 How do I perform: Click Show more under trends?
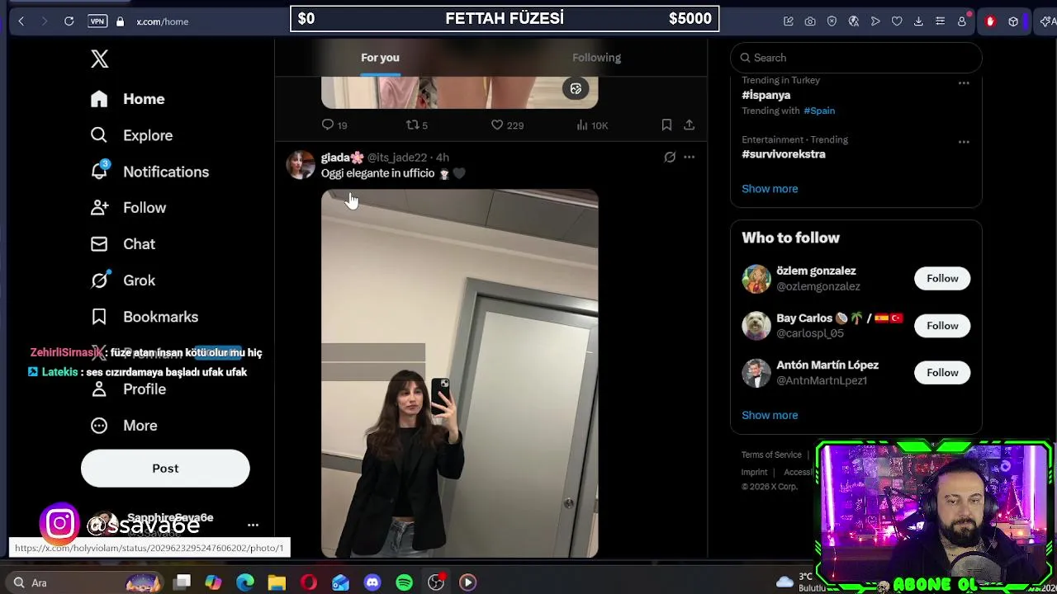click(x=770, y=189)
